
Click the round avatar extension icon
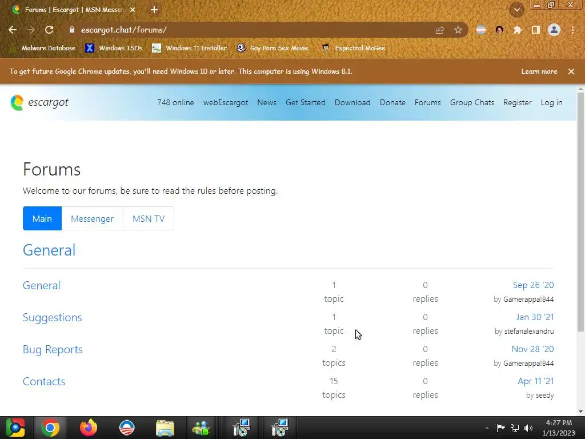499,30
